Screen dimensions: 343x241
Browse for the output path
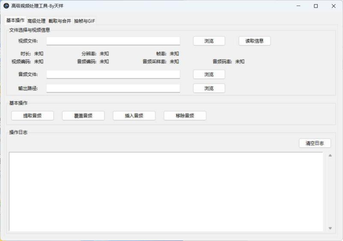[x=209, y=89]
